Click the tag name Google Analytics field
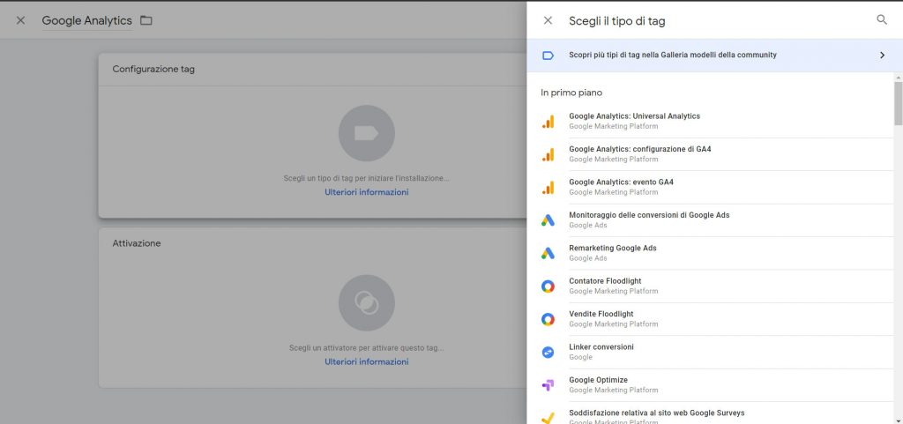The height and width of the screenshot is (424, 903). pyautogui.click(x=87, y=20)
